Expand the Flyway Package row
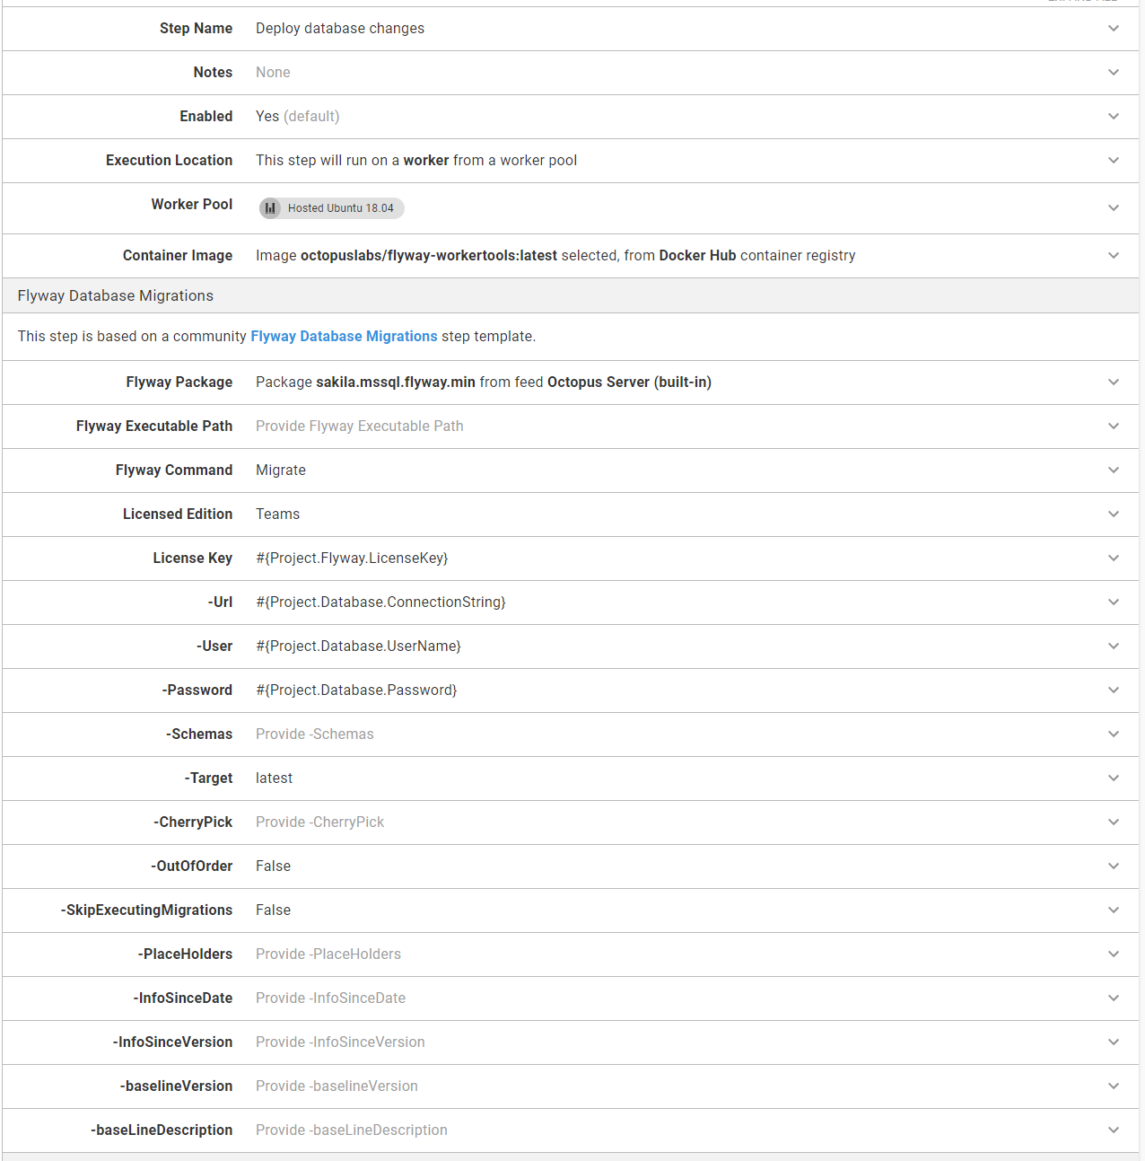 pos(1114,382)
